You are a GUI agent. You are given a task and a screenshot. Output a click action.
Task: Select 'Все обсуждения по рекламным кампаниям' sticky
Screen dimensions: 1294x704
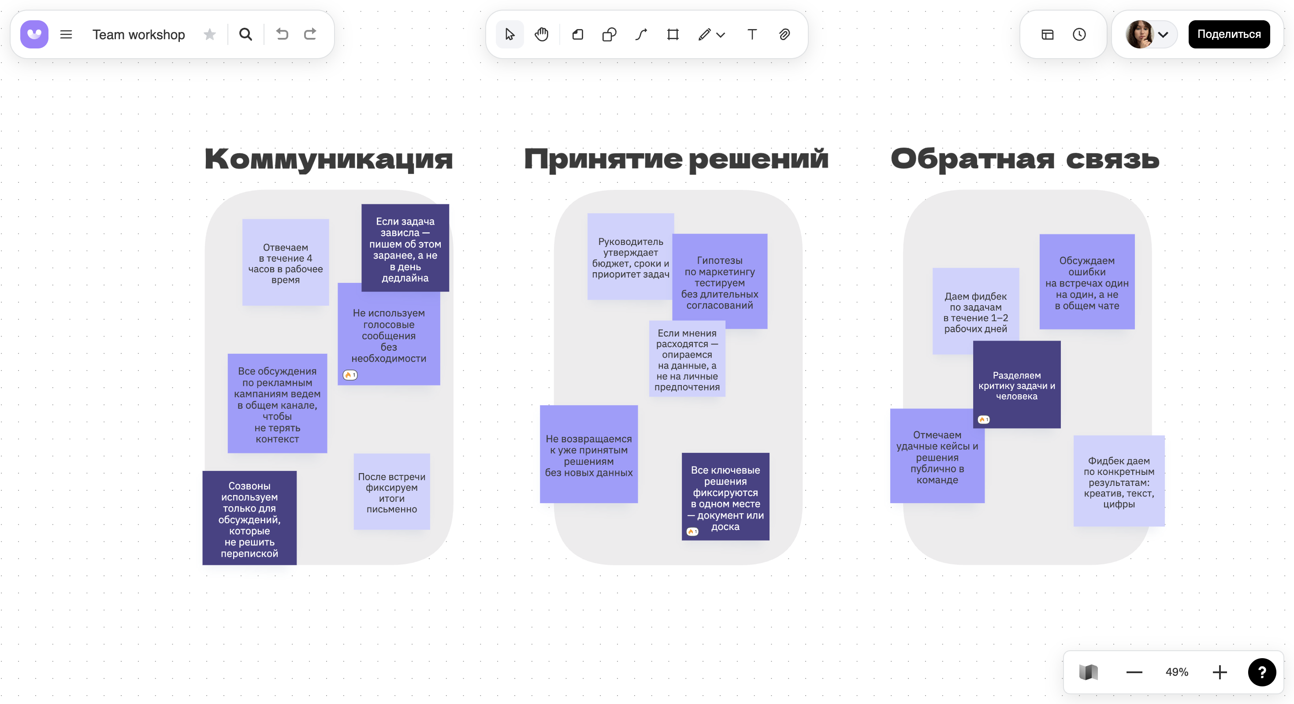pyautogui.click(x=277, y=403)
